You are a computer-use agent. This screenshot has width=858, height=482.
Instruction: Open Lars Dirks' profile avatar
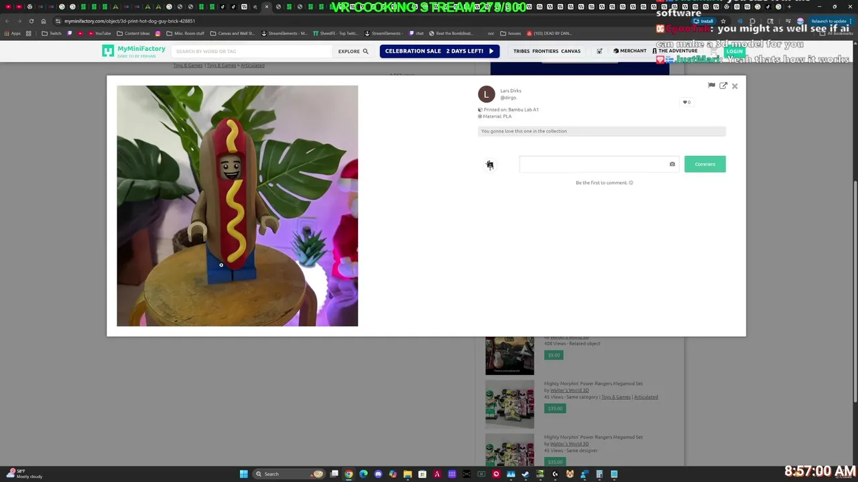pos(487,94)
